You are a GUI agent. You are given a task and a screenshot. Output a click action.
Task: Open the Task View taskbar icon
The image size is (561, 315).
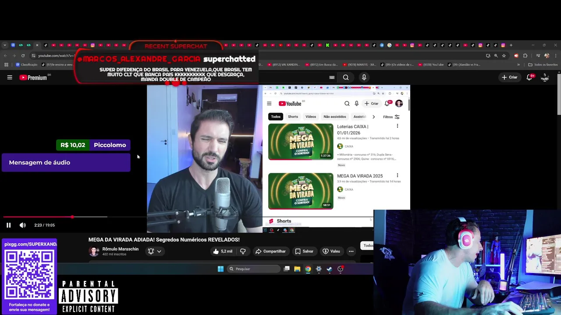[287, 269]
